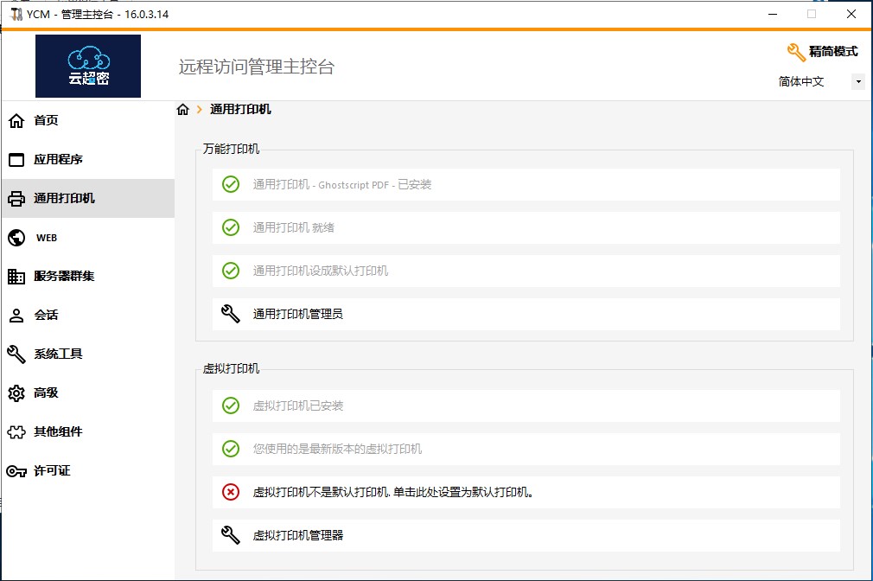Open the 应用程序 section

tap(88, 159)
